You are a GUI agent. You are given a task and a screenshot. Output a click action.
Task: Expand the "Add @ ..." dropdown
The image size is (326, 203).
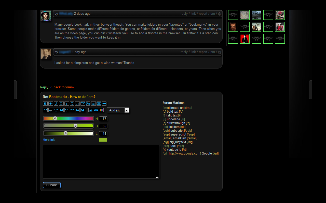click(x=127, y=110)
